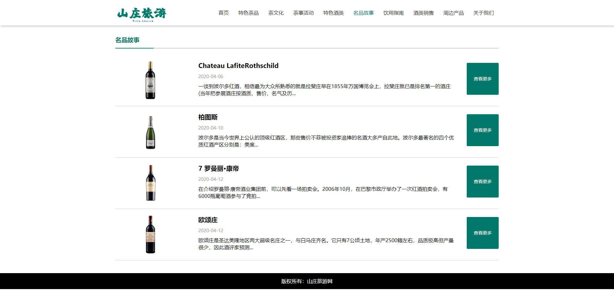Image resolution: width=614 pixels, height=291 pixels.
Task: Open the 欧颂庄 article title
Action: coord(208,220)
